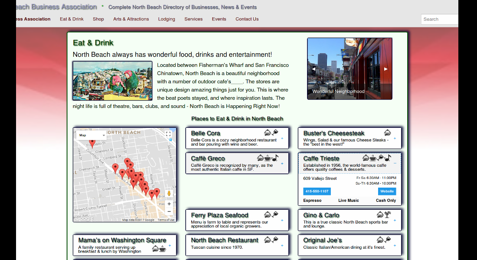Open the Lodging menu item
The image size is (477, 260).
(x=167, y=19)
